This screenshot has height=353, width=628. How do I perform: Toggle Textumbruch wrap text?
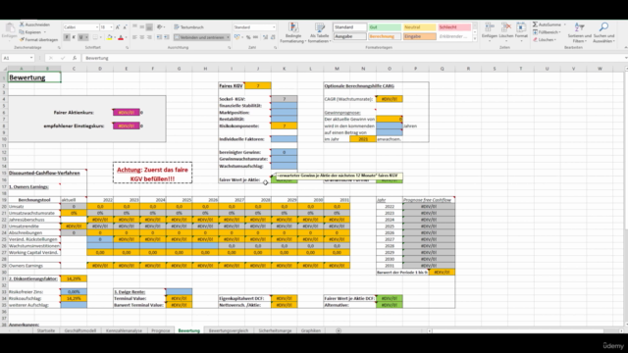click(189, 27)
